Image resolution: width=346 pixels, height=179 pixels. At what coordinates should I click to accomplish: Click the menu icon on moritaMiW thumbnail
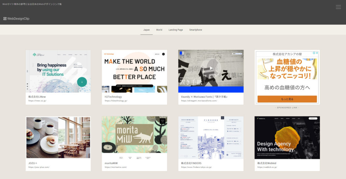pyautogui.click(x=163, y=121)
